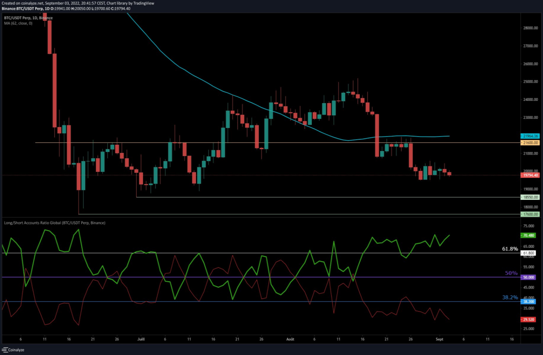The width and height of the screenshot is (543, 355).
Task: Click the 61.8% text annotation
Action: coord(510,249)
